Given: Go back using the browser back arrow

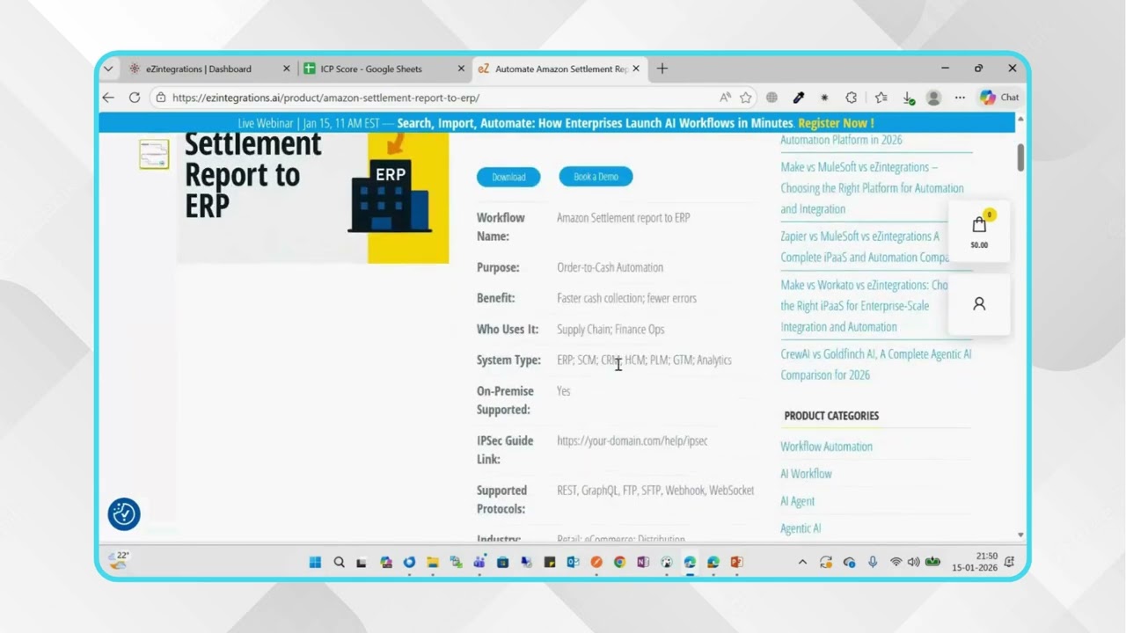Looking at the screenshot, I should tap(108, 98).
